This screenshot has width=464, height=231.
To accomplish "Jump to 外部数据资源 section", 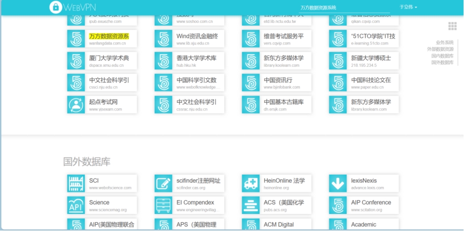I will (x=440, y=49).
